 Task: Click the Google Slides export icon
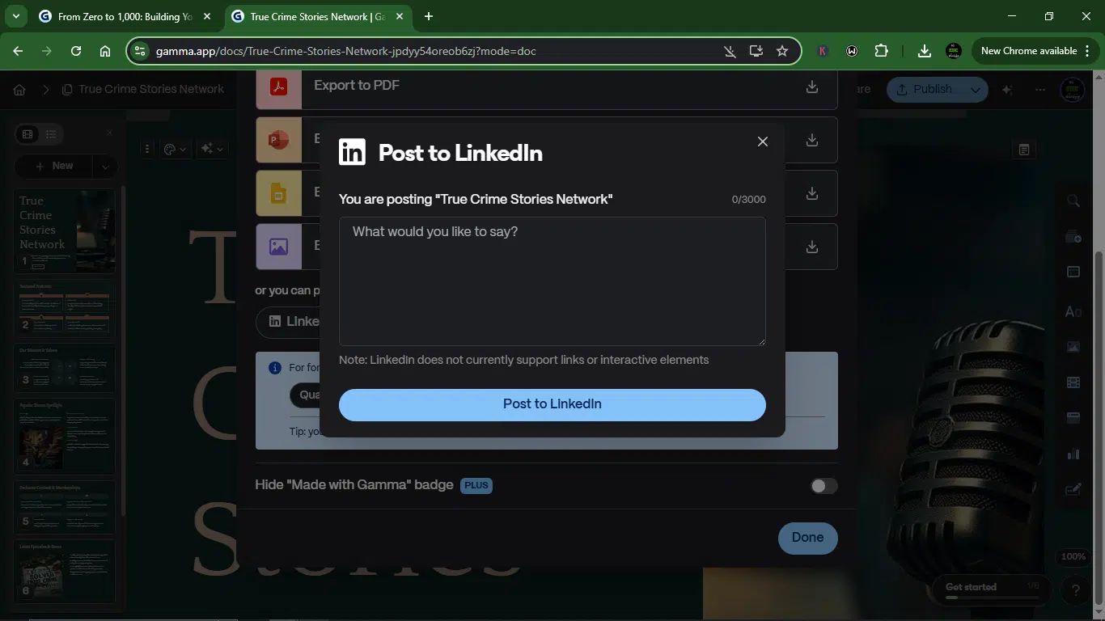[279, 193]
